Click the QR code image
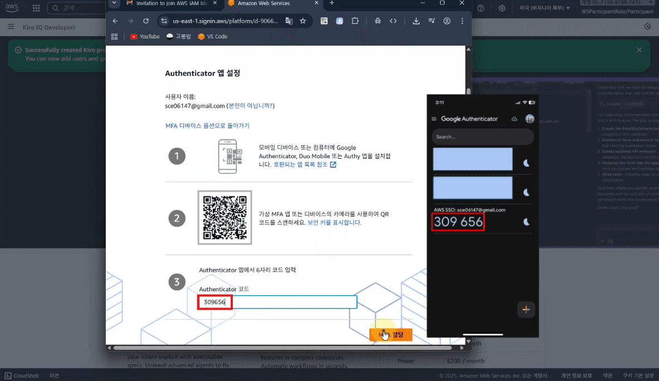Screen dimensions: 659x381 224,217
